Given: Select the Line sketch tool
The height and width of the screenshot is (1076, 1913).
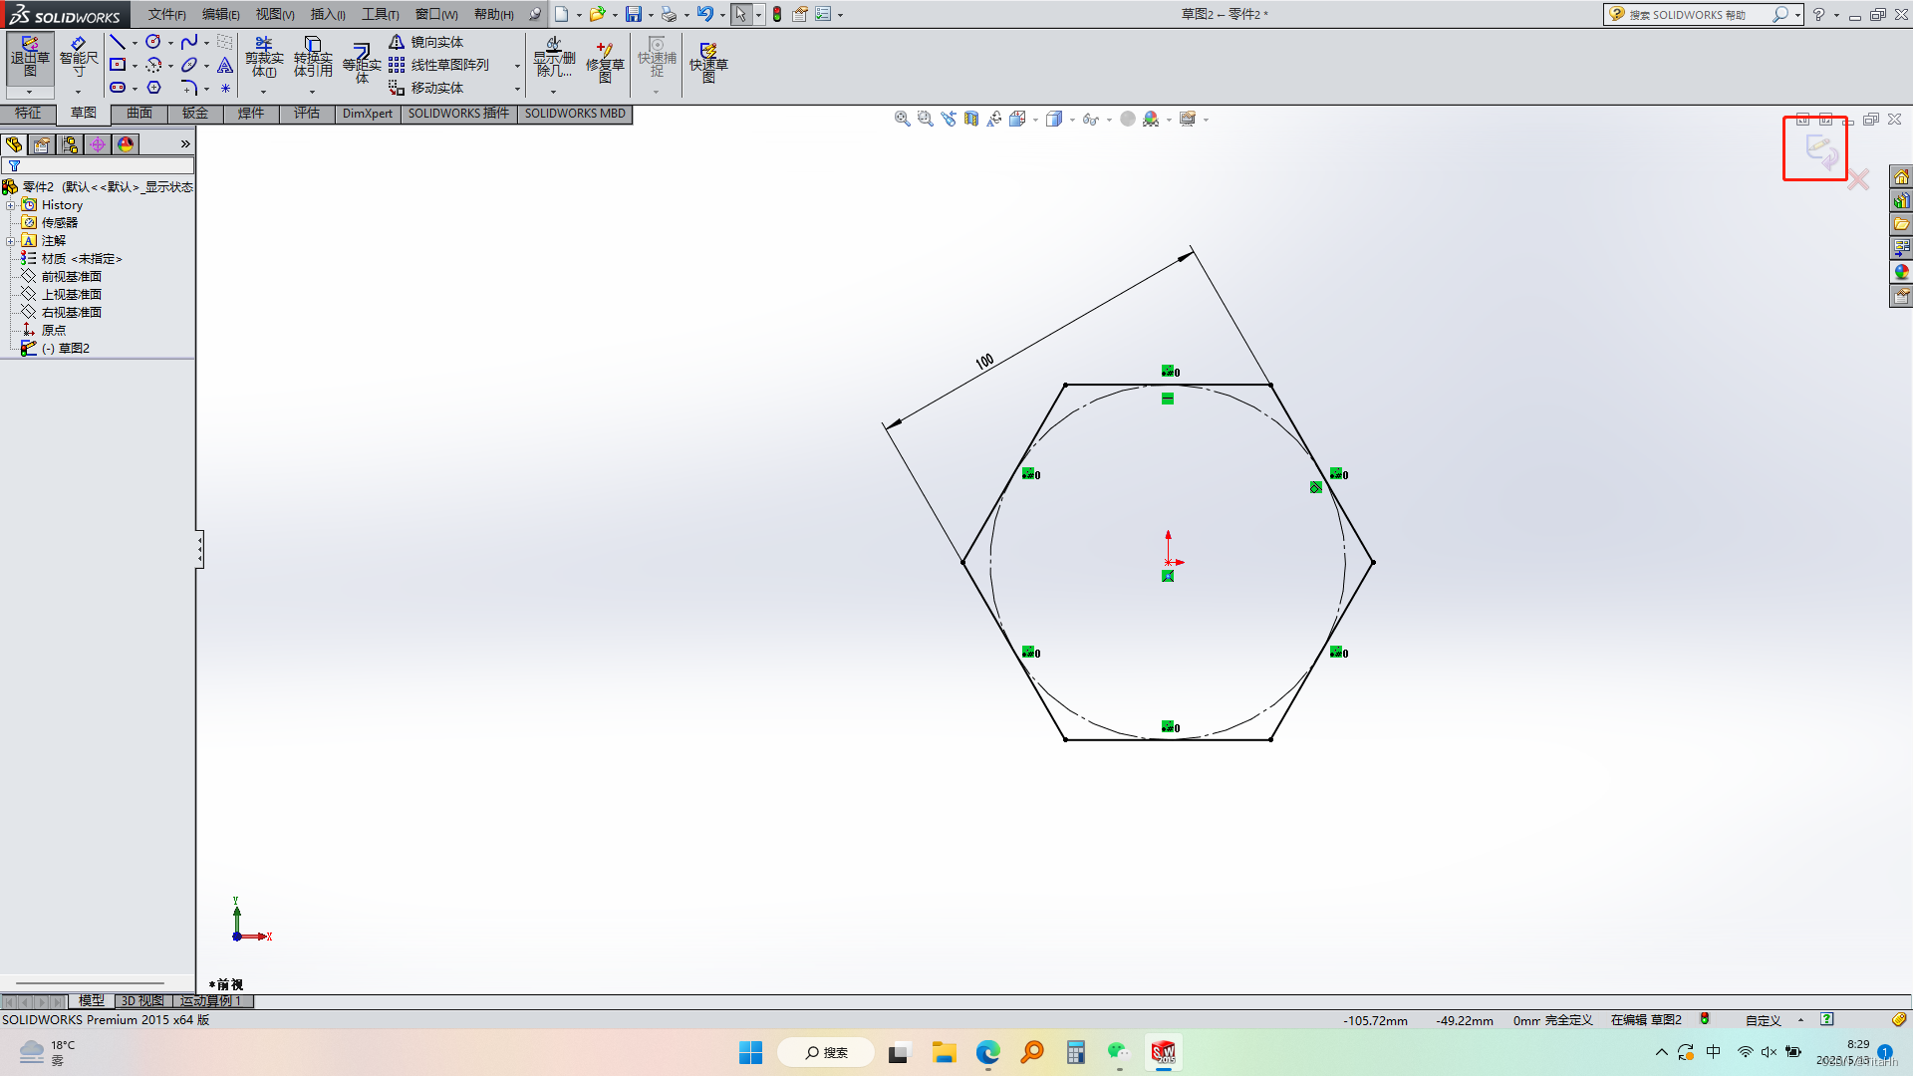Looking at the screenshot, I should (118, 42).
